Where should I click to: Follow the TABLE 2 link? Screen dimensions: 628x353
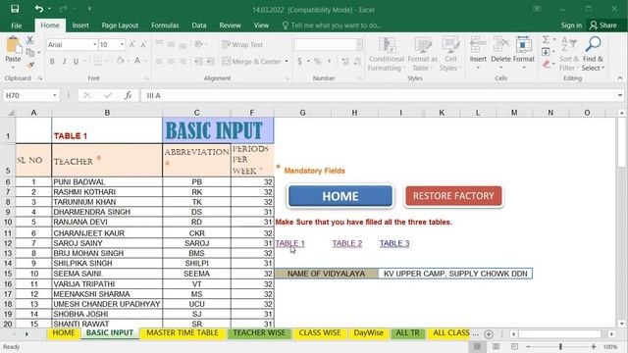[x=347, y=243]
